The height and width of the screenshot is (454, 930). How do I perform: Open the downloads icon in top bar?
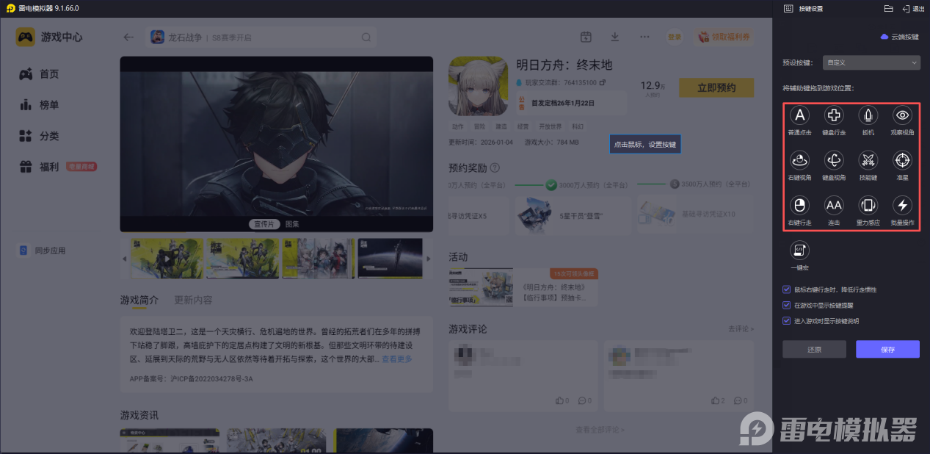[x=615, y=37]
